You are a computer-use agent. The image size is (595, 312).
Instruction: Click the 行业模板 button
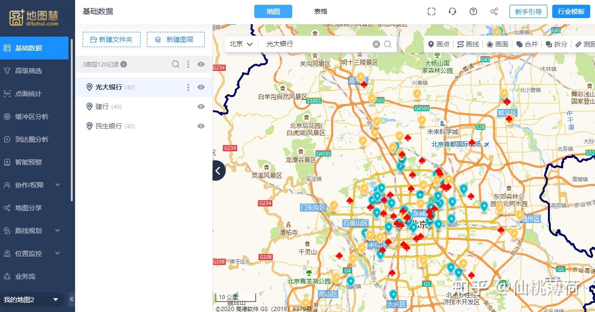coord(571,11)
